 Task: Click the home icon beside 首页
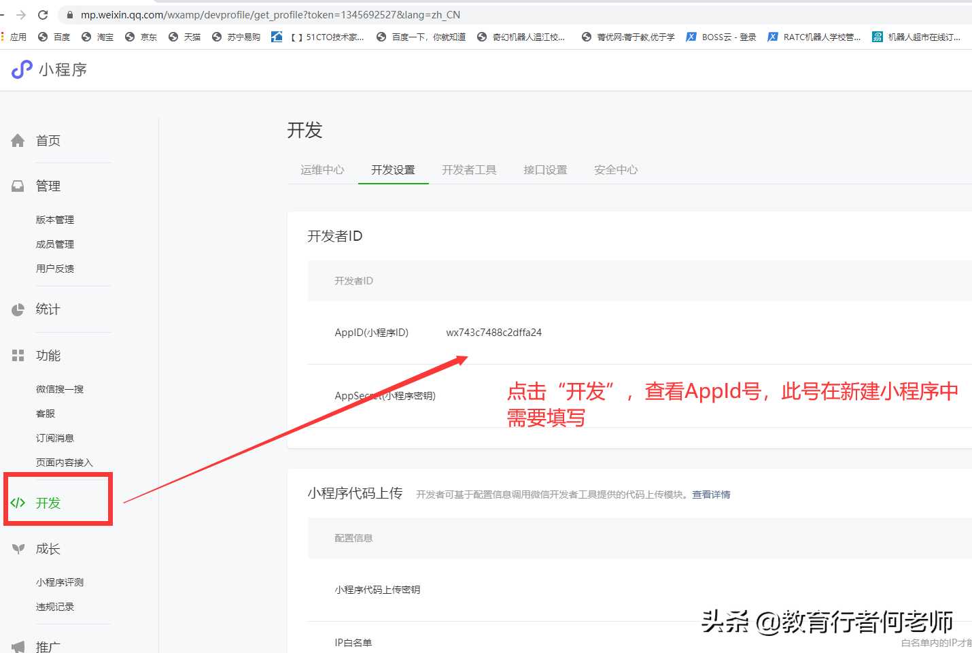[18, 141]
